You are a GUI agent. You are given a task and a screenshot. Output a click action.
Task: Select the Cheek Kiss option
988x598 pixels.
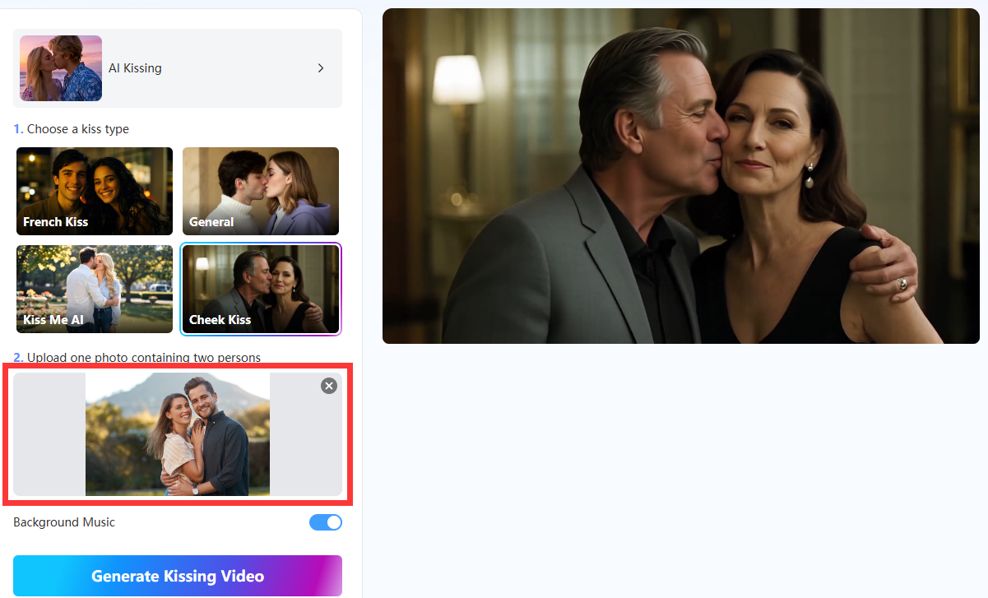click(260, 289)
